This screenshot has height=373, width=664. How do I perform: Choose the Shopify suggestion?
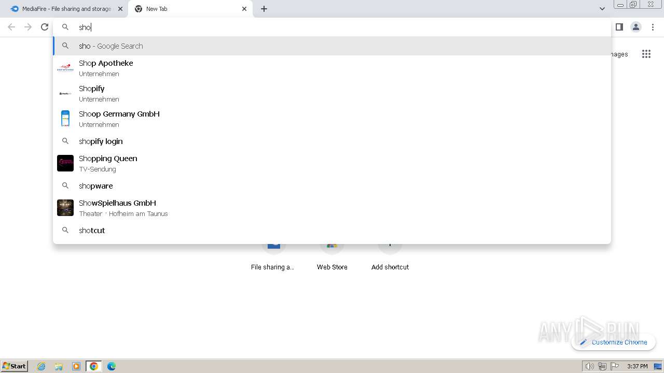click(x=332, y=93)
